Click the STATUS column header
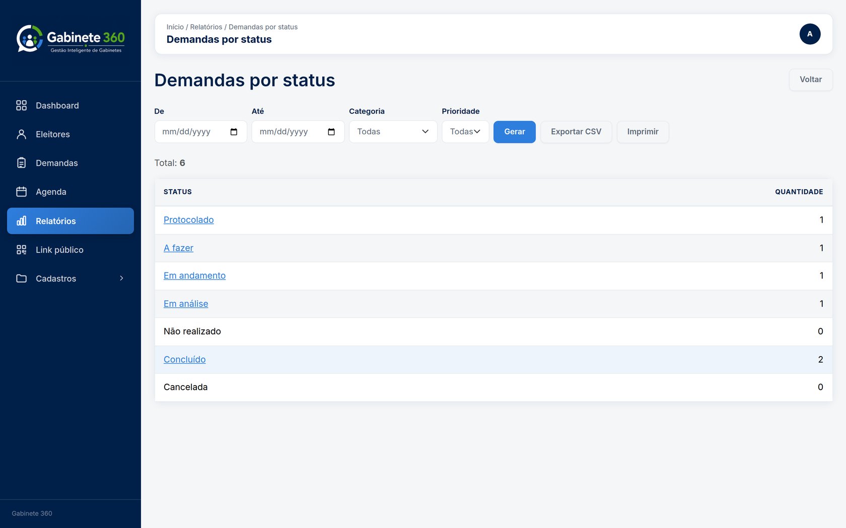The image size is (846, 528). click(177, 192)
